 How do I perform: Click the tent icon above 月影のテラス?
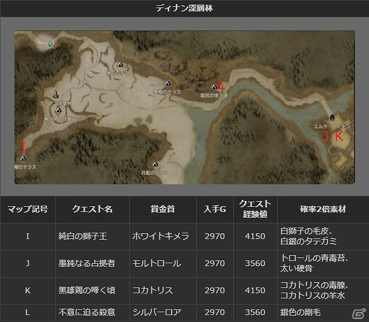155,164
